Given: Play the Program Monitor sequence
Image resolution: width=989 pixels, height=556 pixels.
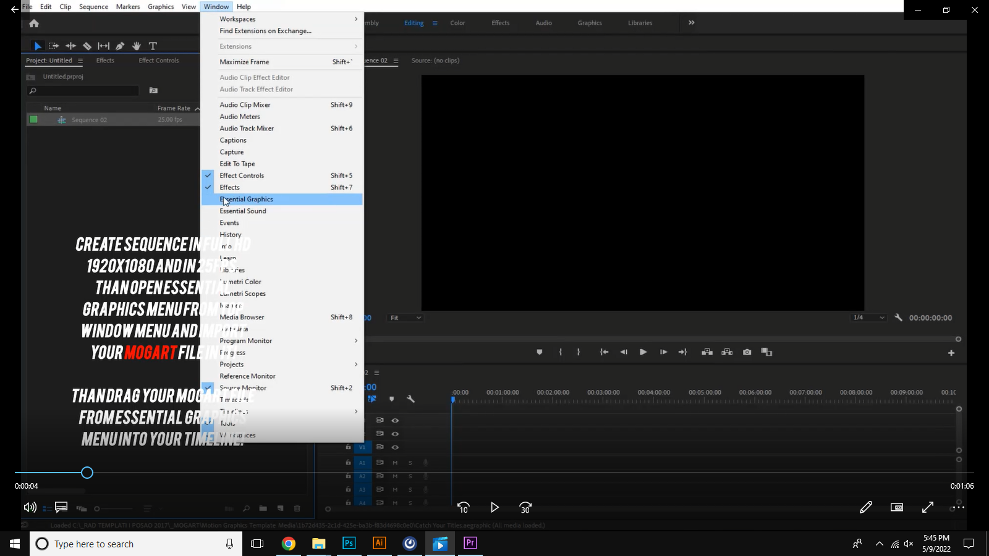Looking at the screenshot, I should click(643, 352).
